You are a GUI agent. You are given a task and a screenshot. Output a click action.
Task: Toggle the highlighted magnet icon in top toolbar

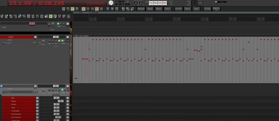coord(72,9)
